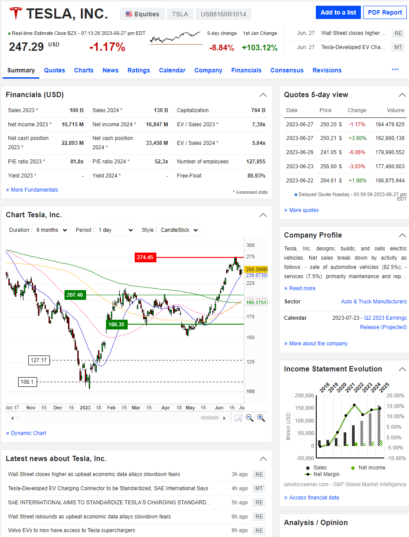409x537 pixels.
Task: View the Financials tab
Action: (x=246, y=70)
